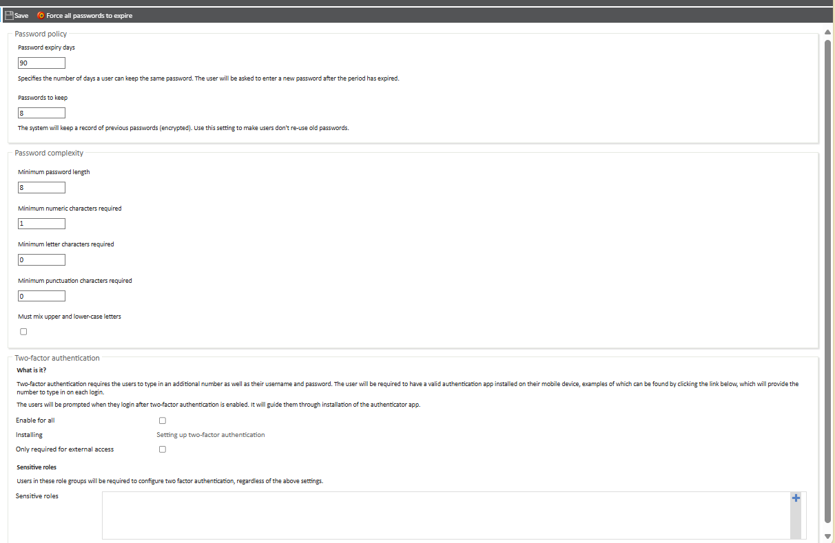Screen dimensions: 835x543
Task: Edit Minimum numeric characters required field
Action: (x=41, y=224)
